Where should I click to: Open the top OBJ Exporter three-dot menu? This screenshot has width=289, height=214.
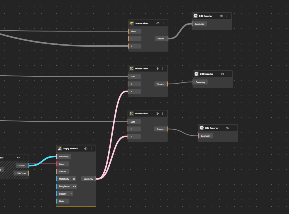point(227,16)
